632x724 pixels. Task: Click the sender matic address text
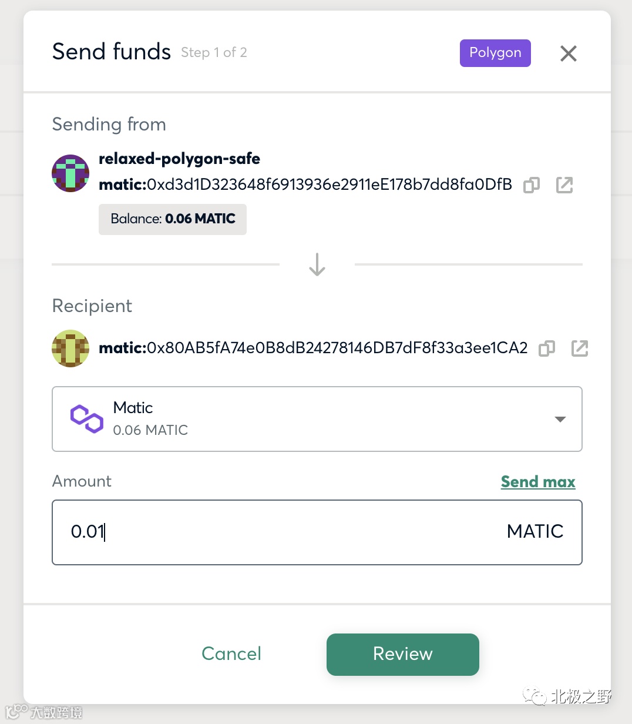pyautogui.click(x=305, y=185)
